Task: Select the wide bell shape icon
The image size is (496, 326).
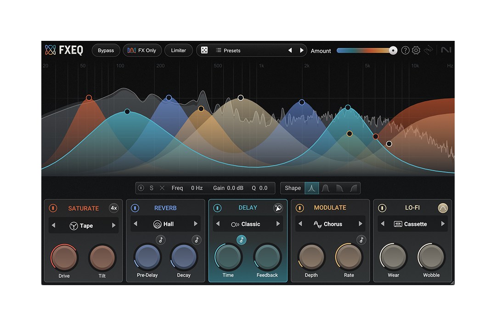Action: (326, 188)
